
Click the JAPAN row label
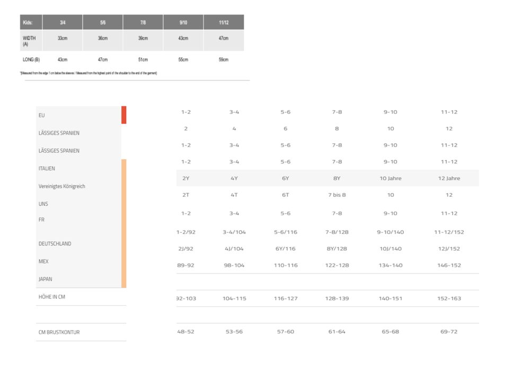point(45,279)
